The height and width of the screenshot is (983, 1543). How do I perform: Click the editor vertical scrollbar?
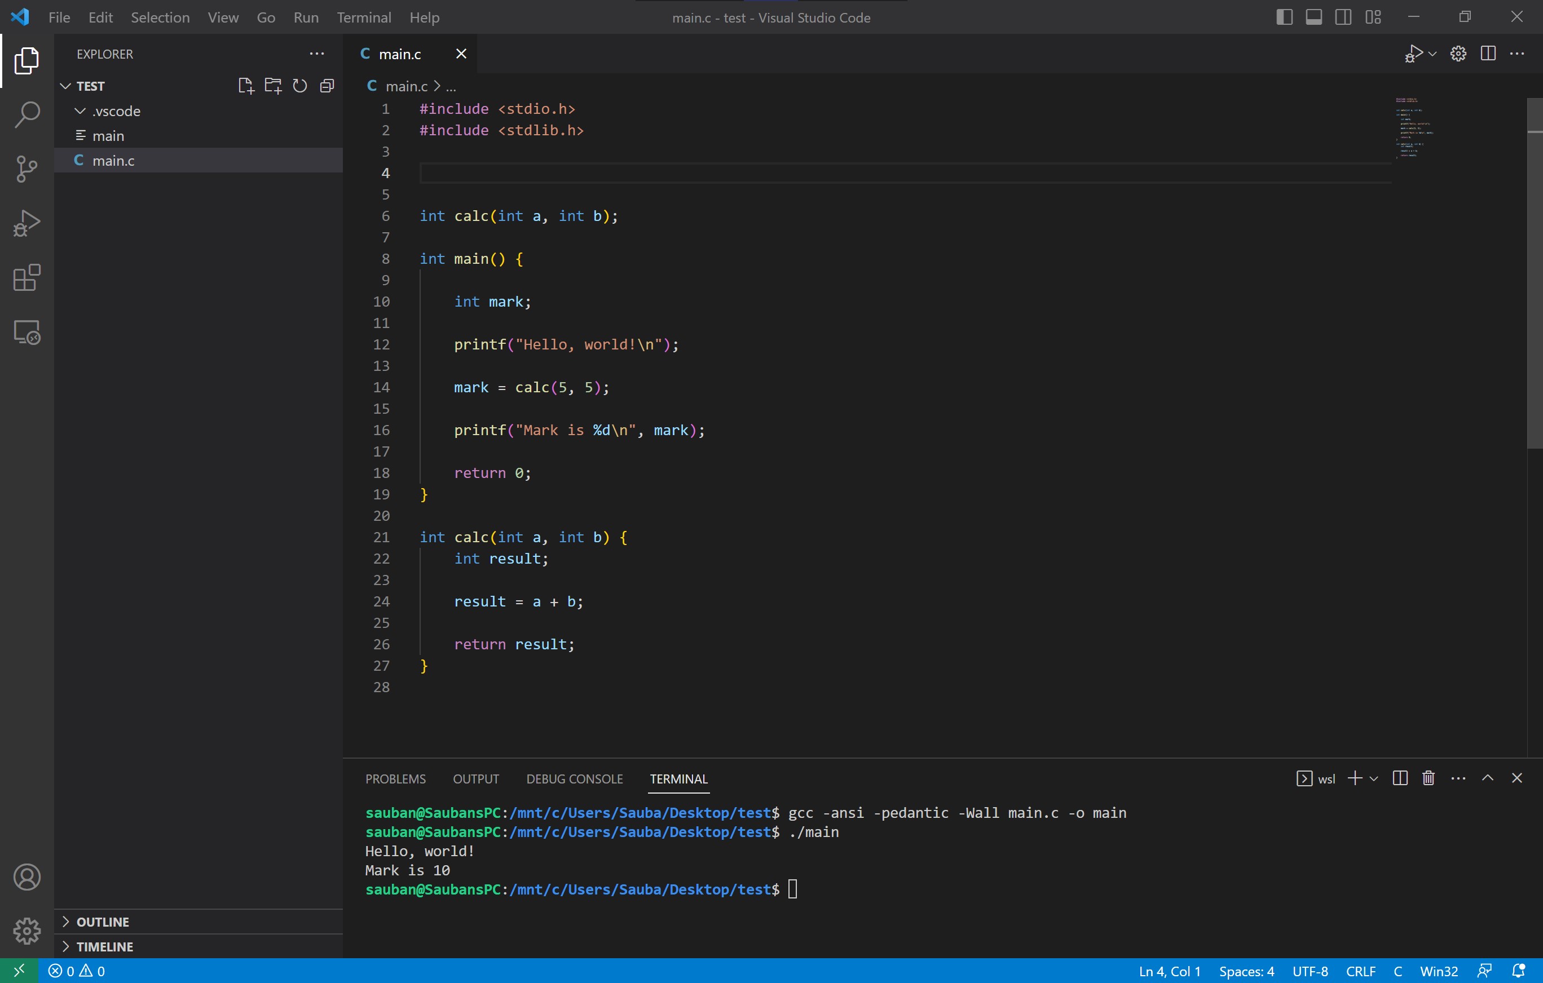(x=1535, y=273)
